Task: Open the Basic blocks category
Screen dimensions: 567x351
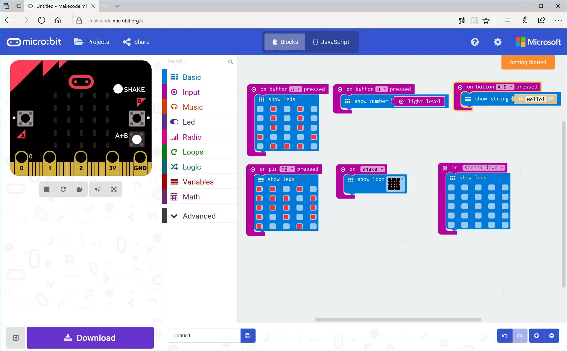Action: click(x=191, y=77)
